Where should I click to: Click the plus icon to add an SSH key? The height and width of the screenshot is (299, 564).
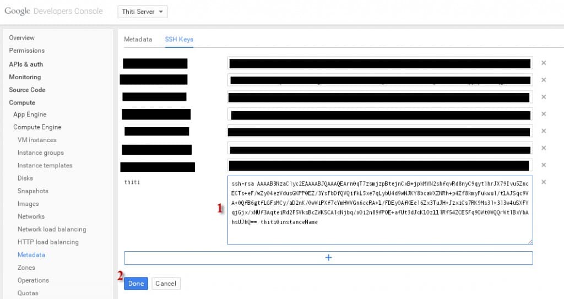click(328, 258)
